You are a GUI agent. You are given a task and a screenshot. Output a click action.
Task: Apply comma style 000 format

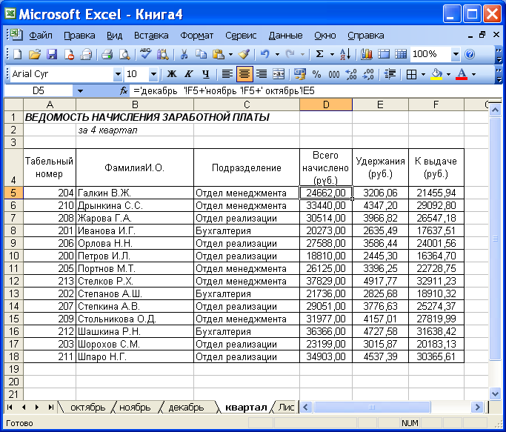pyautogui.click(x=334, y=75)
